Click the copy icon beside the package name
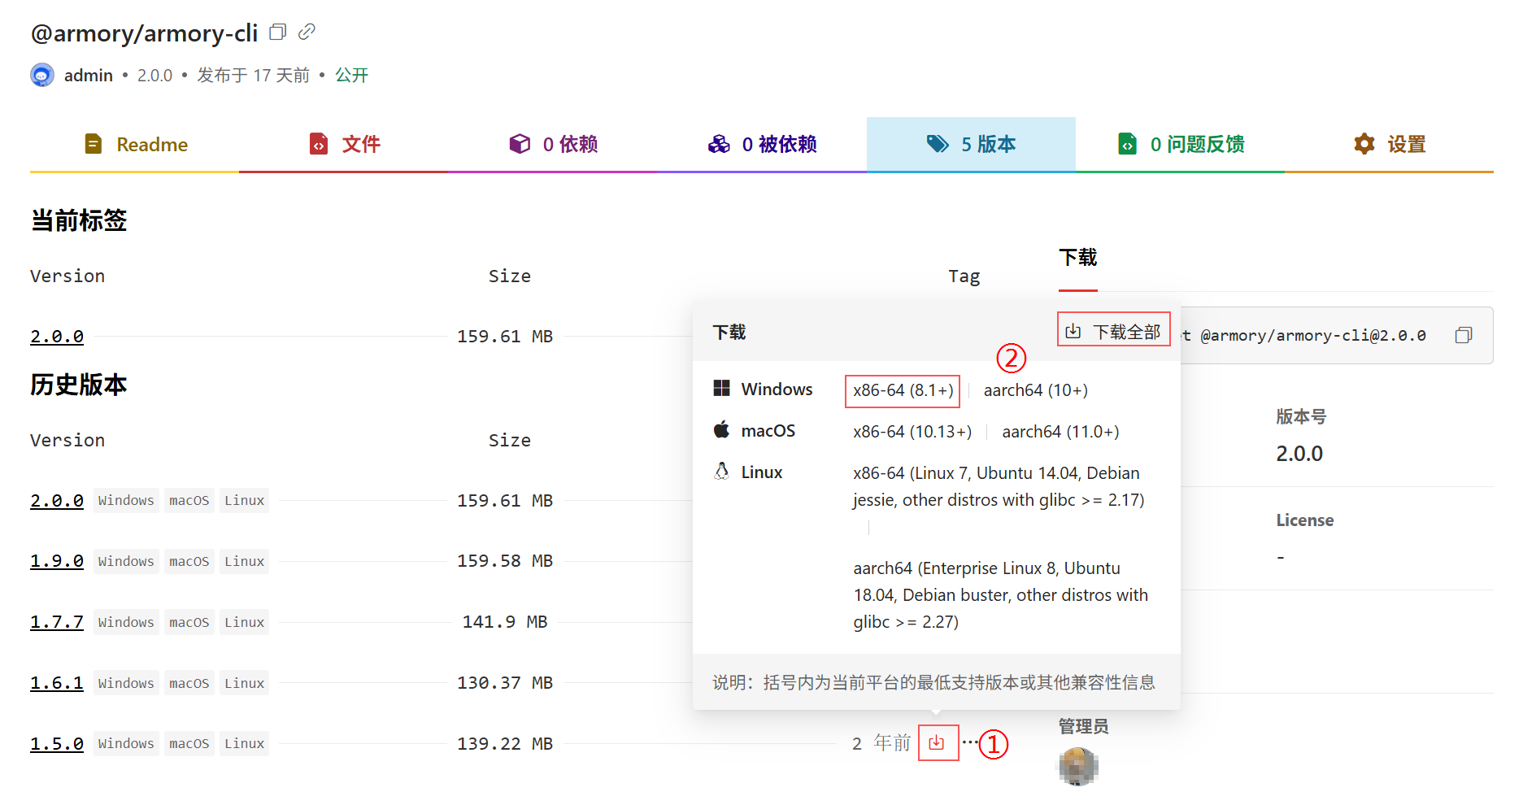Screen dimensions: 1523x805 click(x=277, y=33)
